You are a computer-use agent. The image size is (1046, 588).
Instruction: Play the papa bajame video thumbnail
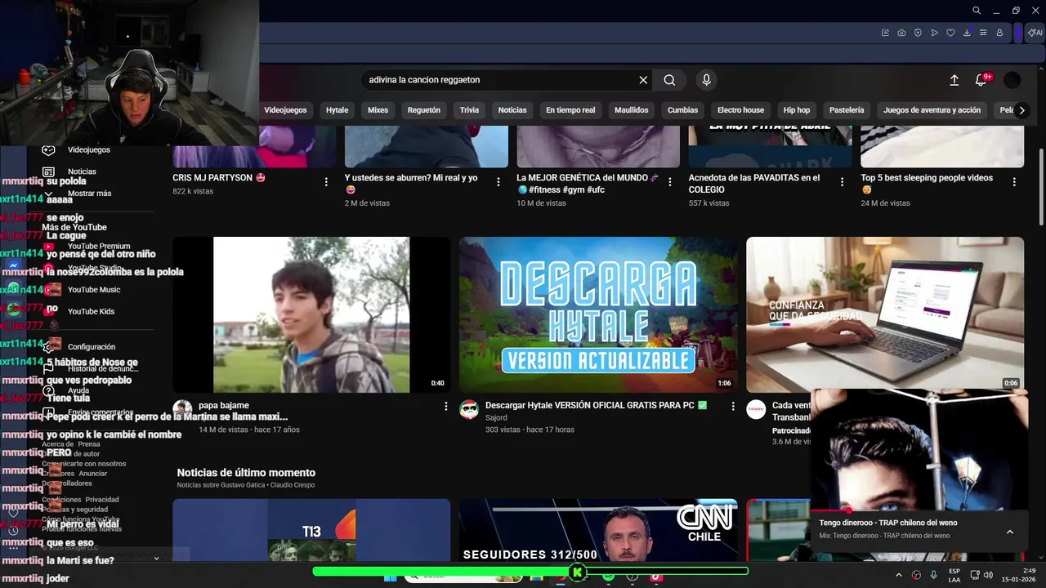point(311,314)
